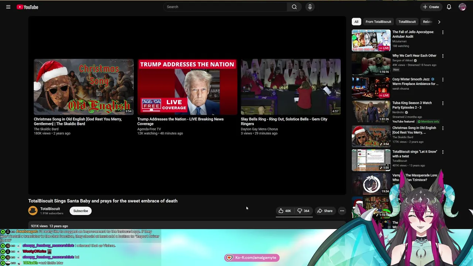This screenshot has width=473, height=266.
Task: Select the From TotalBiscuit chip
Action: (378, 22)
